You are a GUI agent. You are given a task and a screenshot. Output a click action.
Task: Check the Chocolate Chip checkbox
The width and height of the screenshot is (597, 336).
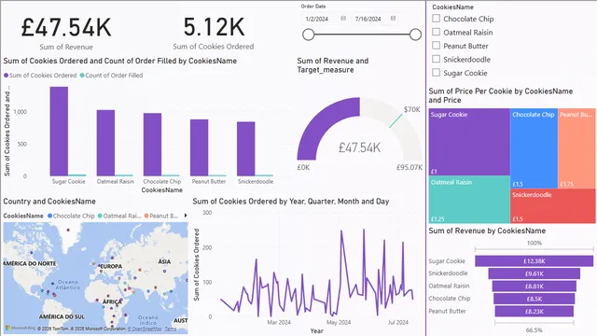coord(437,19)
